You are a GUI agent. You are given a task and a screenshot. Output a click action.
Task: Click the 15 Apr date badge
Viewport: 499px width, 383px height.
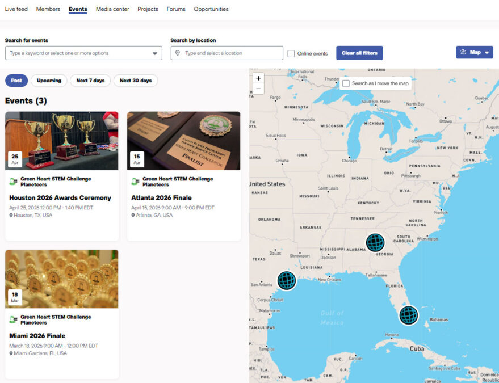pos(137,159)
